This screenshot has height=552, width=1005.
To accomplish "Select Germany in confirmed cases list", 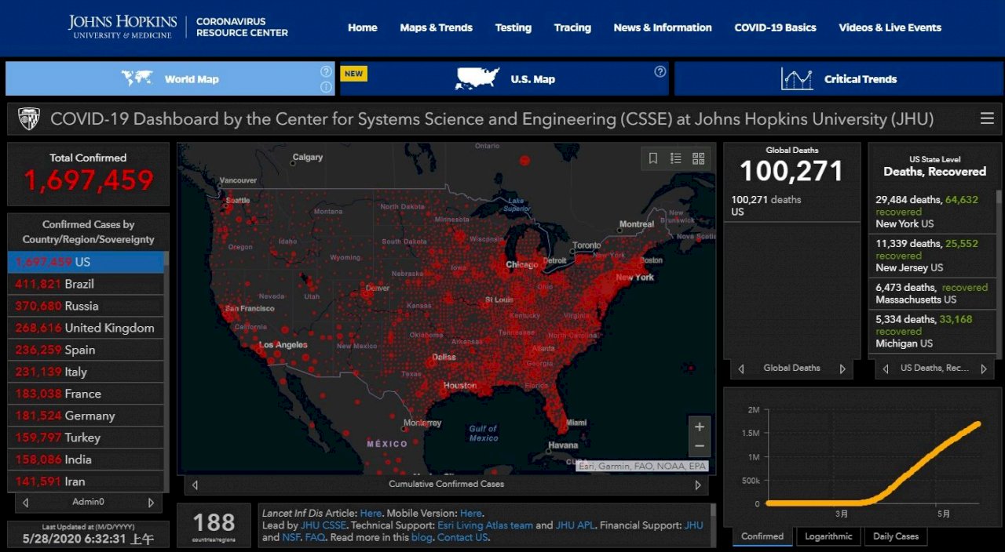I will pos(86,416).
